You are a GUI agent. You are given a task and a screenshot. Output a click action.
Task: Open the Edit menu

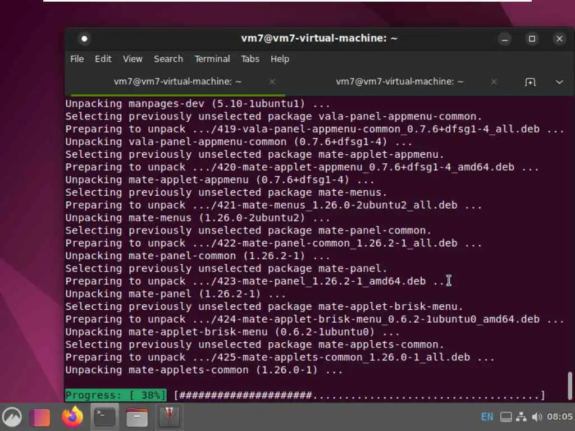(103, 59)
